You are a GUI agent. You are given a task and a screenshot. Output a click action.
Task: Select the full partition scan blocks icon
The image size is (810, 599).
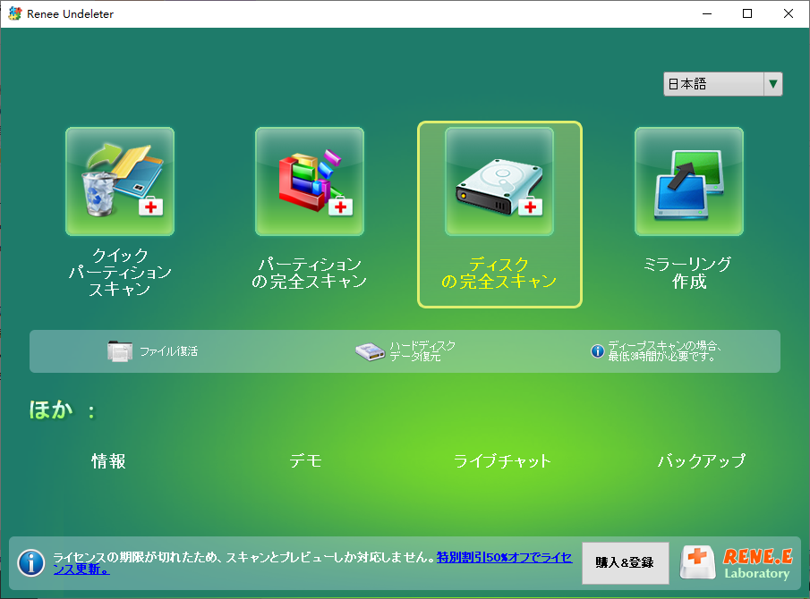pos(310,181)
